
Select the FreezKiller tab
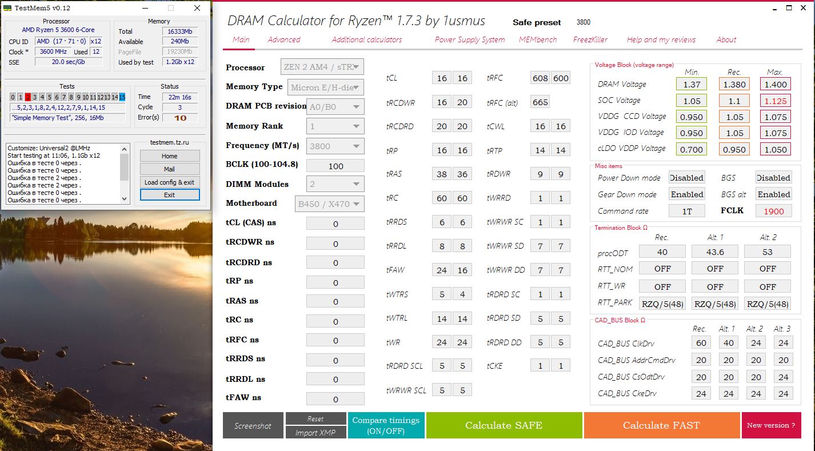(590, 39)
